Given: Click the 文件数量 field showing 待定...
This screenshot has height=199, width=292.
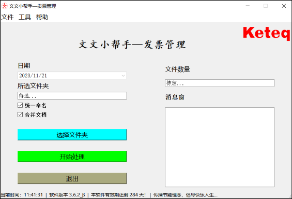Looking at the screenshot, I should coord(220,83).
